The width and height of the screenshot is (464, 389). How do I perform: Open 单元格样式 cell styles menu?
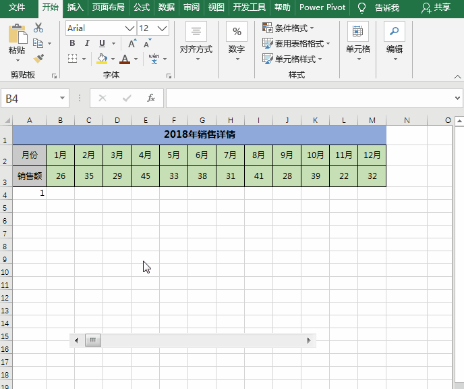pos(292,59)
